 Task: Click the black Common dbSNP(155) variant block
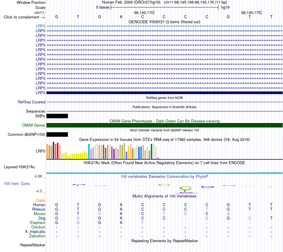pyautogui.click(x=57, y=134)
